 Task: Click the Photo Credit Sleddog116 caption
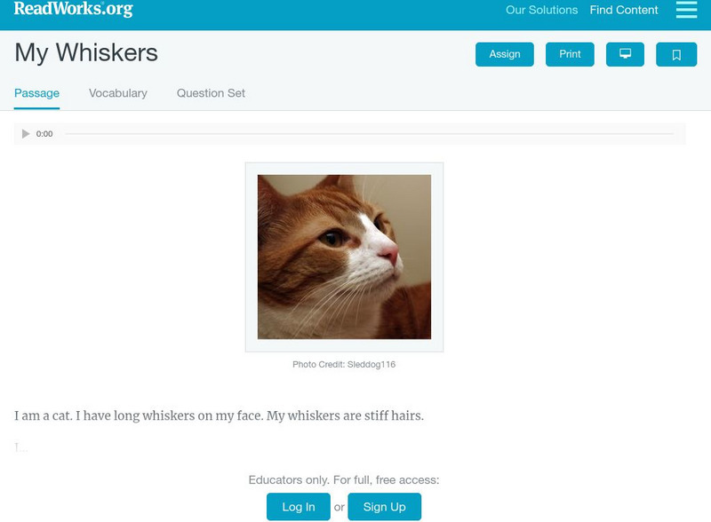coord(344,364)
